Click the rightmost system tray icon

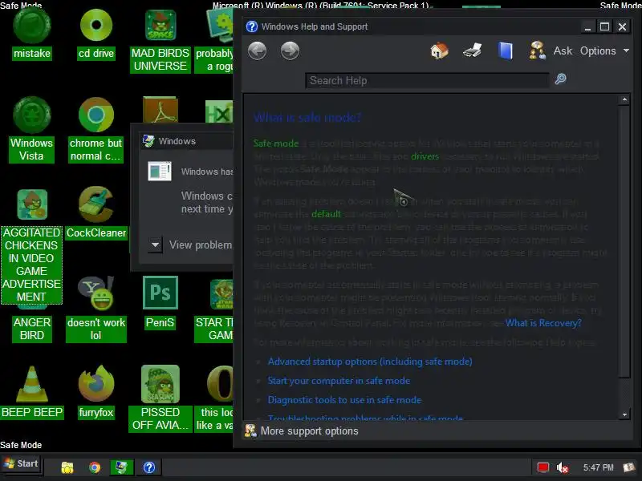click(x=628, y=467)
